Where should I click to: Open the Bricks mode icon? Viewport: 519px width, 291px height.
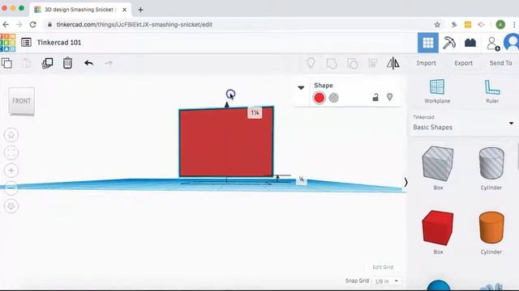tap(470, 43)
